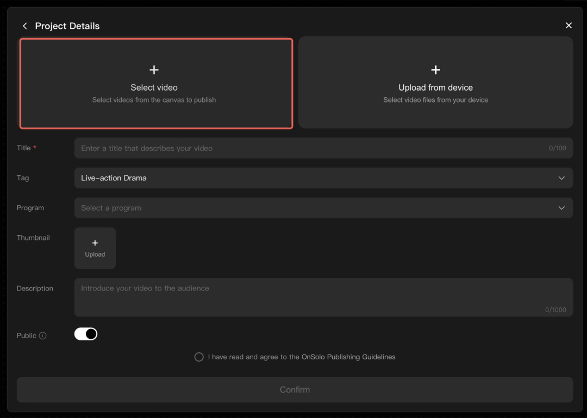Focus the Description text area
The width and height of the screenshot is (587, 418).
323,297
